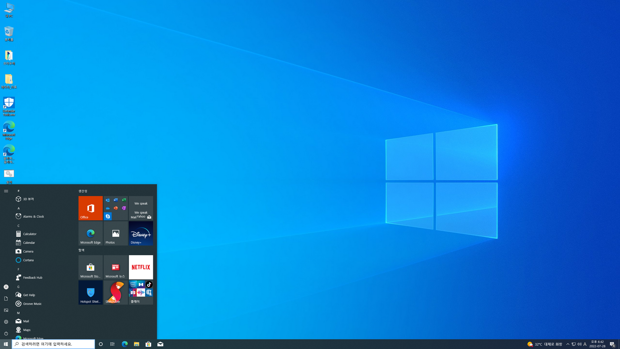The image size is (620, 349).
Task: Toggle the IME input mode indicator A
Action: [585, 344]
